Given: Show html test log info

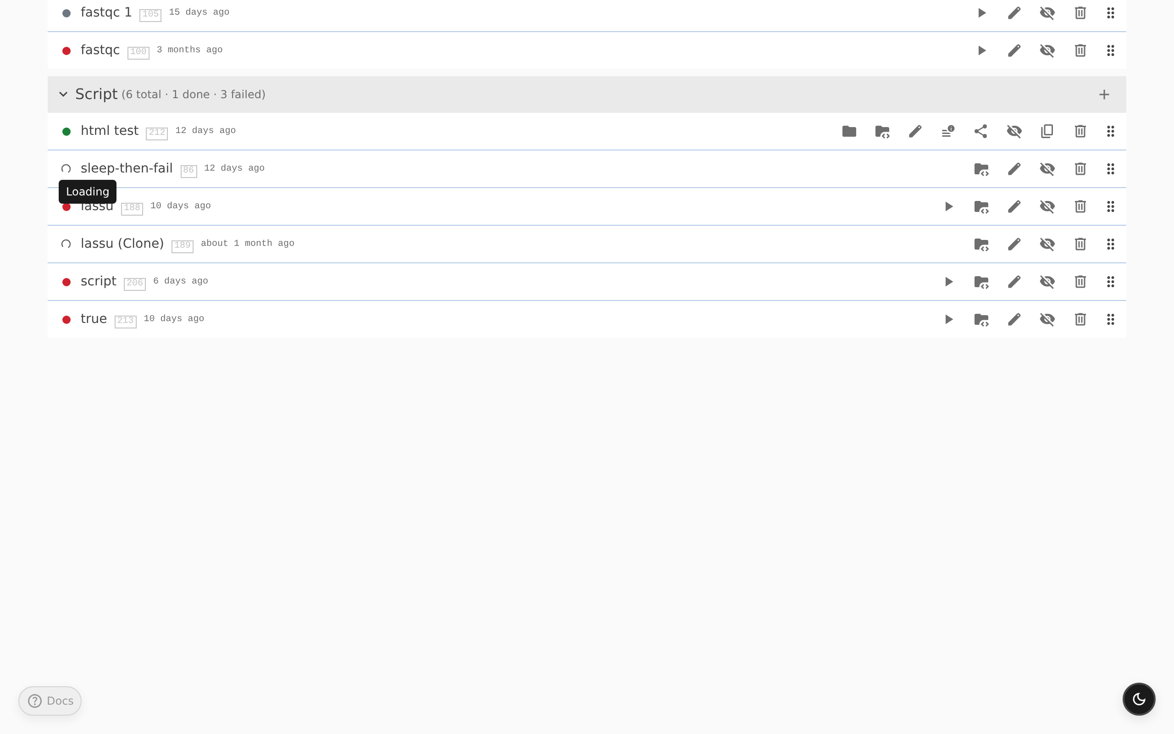Looking at the screenshot, I should click(948, 132).
